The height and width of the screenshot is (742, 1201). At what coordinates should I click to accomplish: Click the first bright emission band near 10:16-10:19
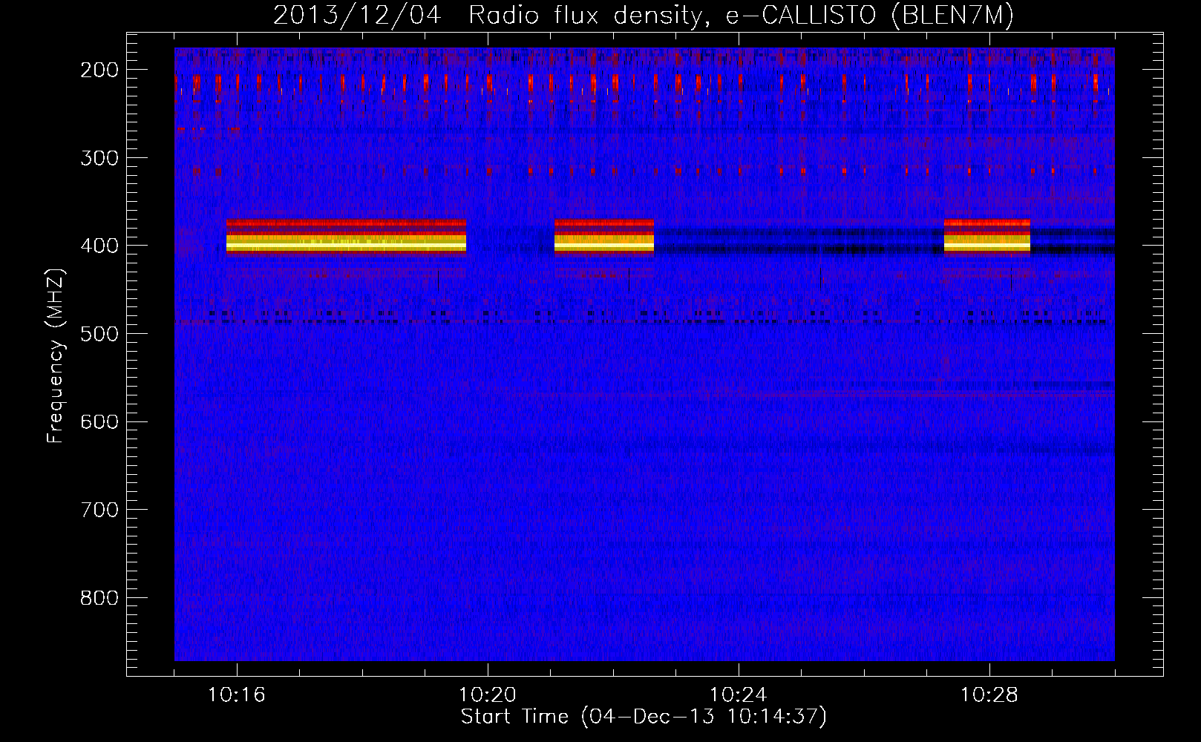[x=346, y=237]
